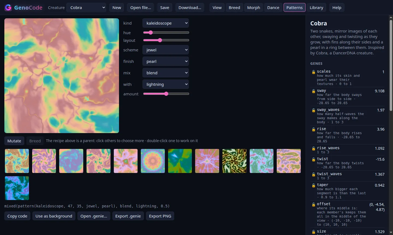Go to the Morph tab

(x=254, y=8)
